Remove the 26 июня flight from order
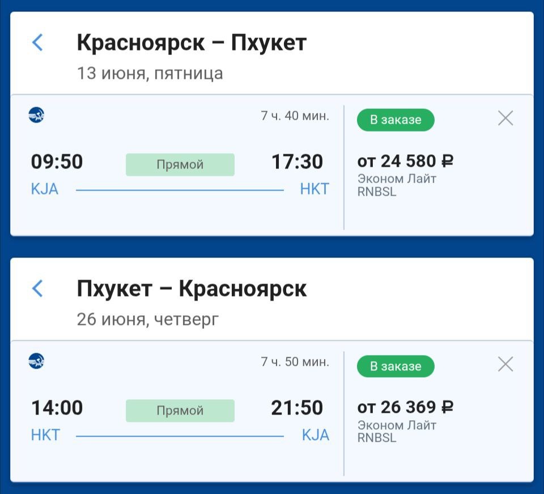The height and width of the screenshot is (494, 544). coord(505,365)
